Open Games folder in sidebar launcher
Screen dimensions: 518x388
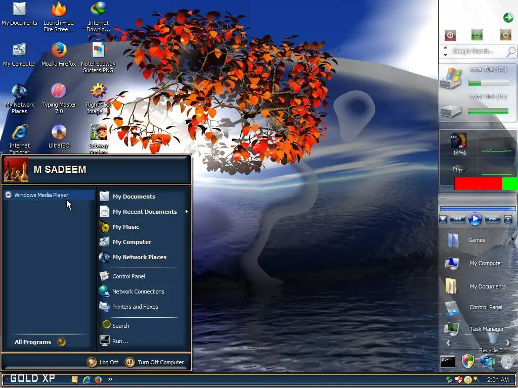pyautogui.click(x=466, y=240)
